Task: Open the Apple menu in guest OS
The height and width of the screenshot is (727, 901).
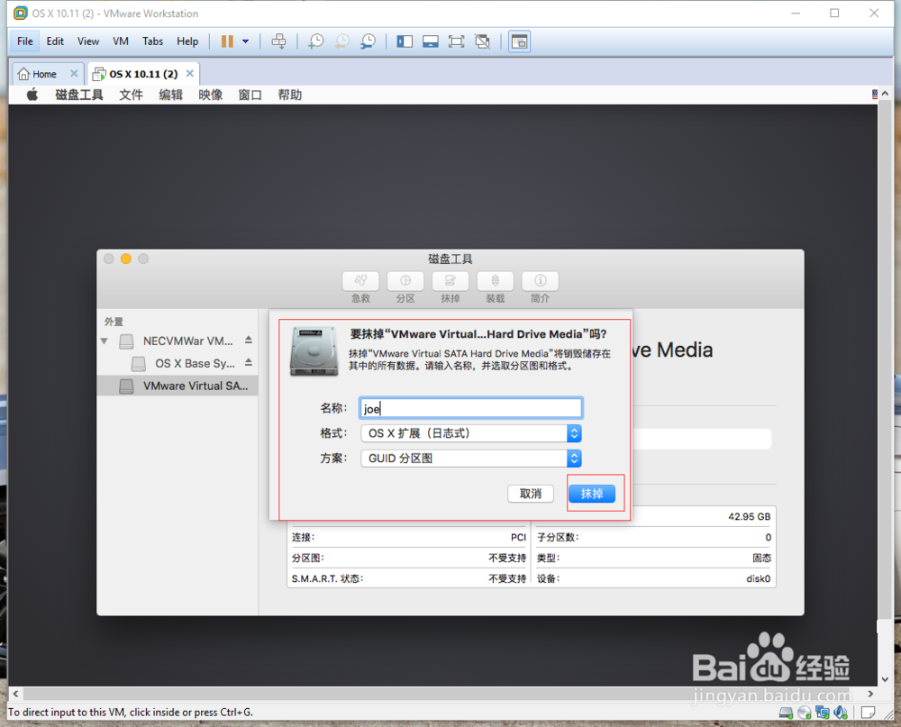Action: 32,95
